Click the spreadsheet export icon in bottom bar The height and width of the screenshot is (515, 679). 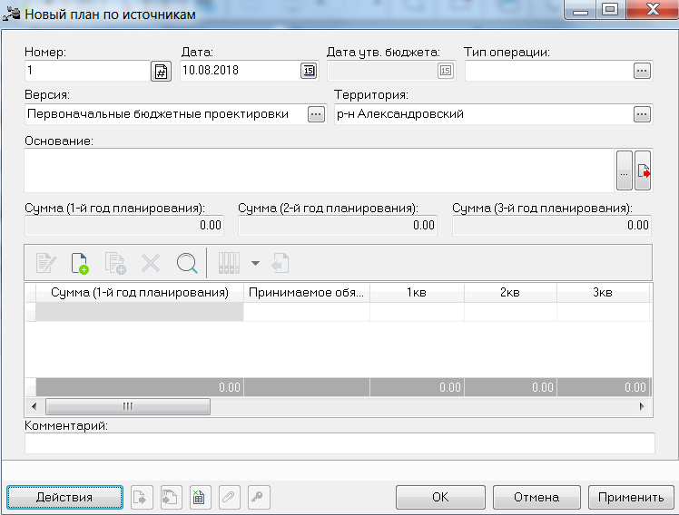[199, 497]
